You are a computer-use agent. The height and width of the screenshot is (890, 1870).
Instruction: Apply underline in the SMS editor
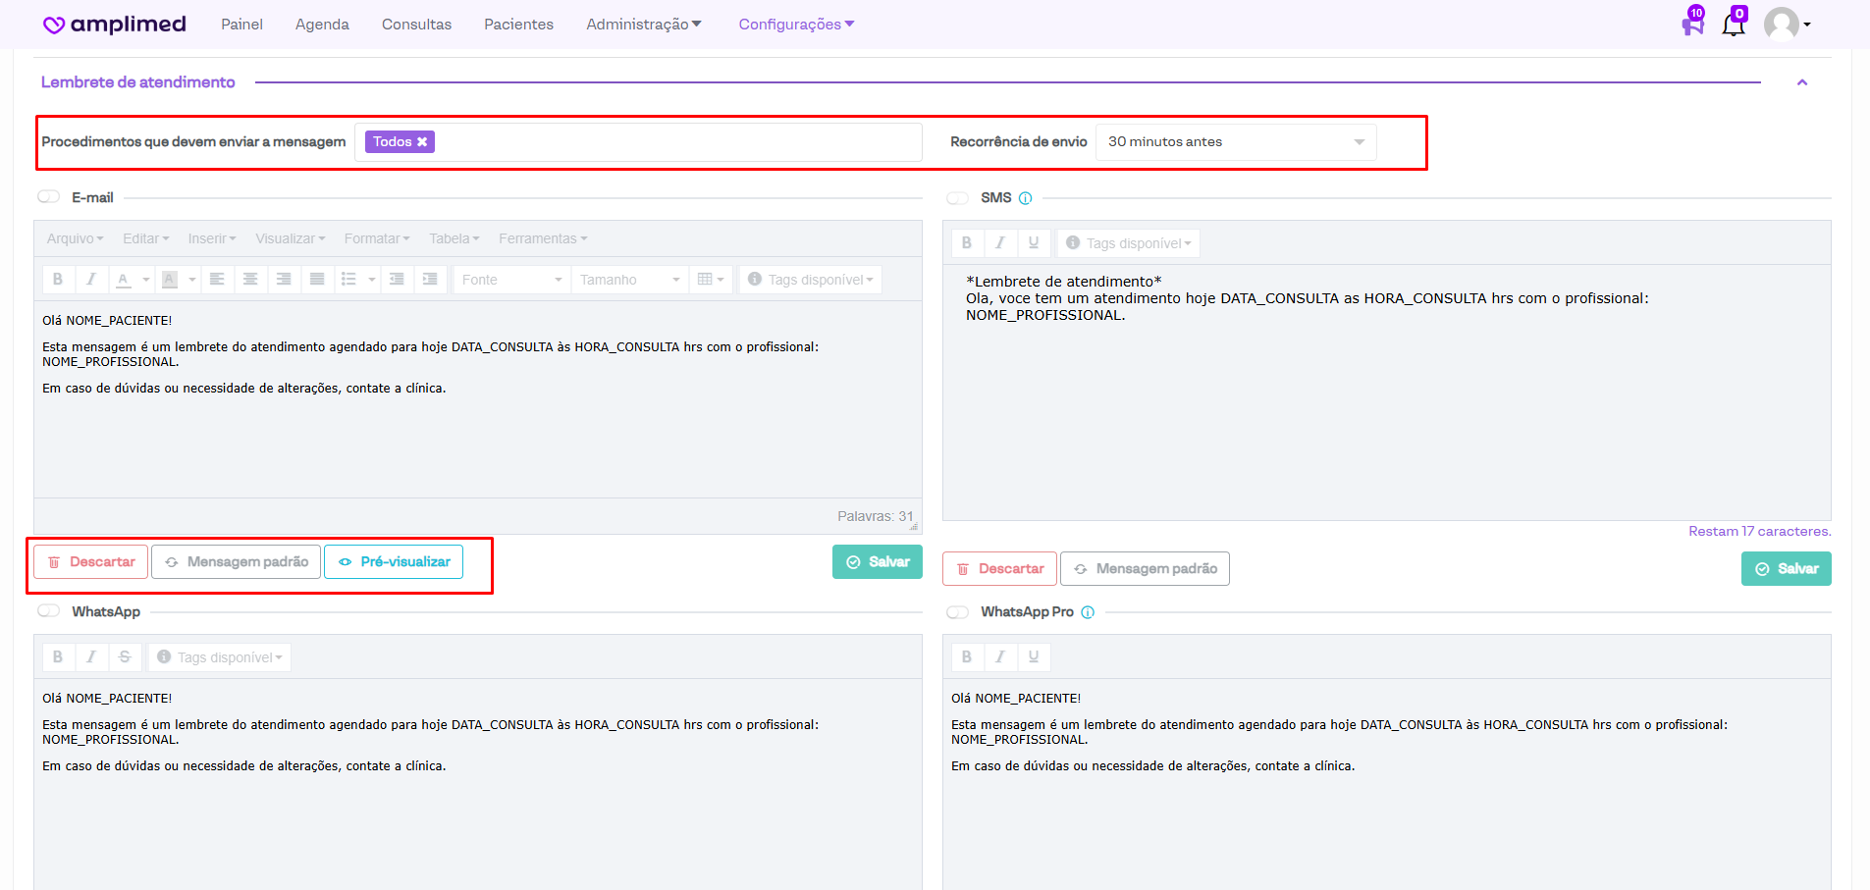click(x=1034, y=243)
